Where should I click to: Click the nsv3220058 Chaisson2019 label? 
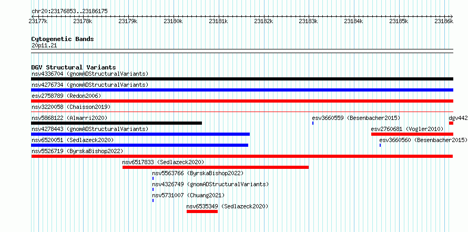pos(71,107)
